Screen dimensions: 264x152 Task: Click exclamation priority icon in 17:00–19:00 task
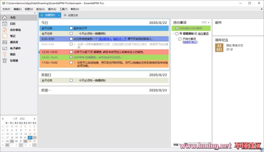pos(75,63)
